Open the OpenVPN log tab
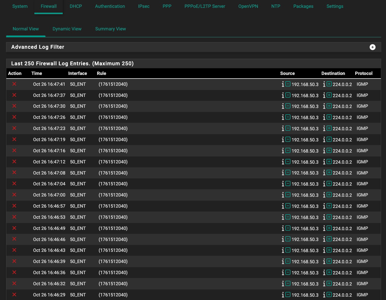 pos(248,6)
